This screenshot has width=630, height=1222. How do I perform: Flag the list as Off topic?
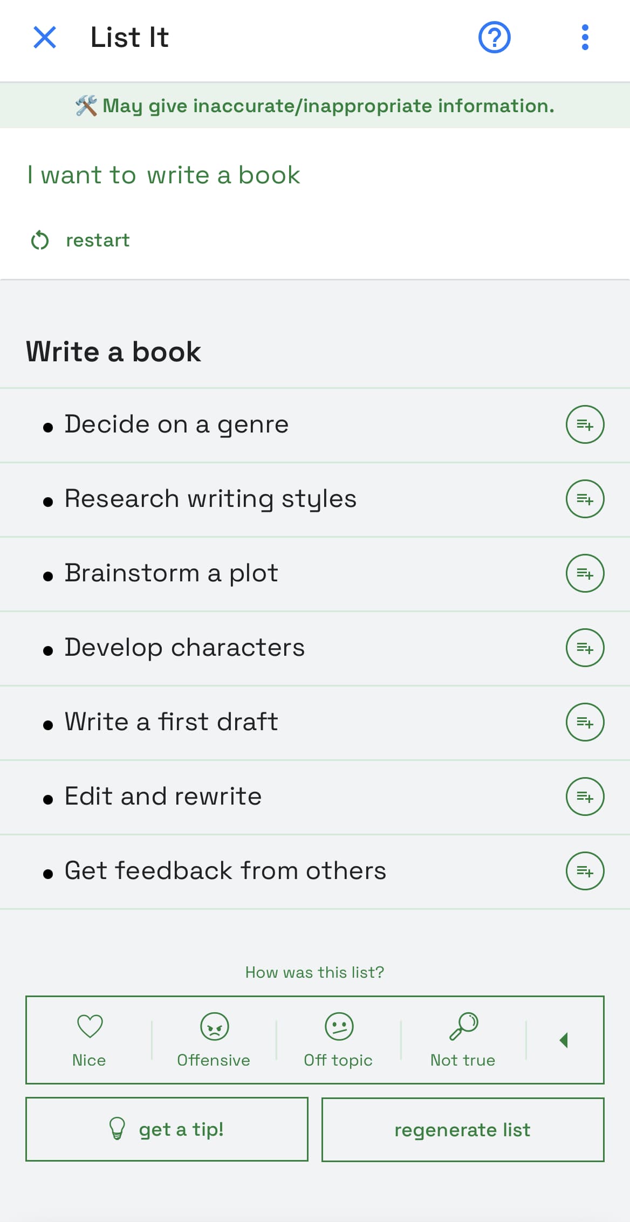point(339,1040)
